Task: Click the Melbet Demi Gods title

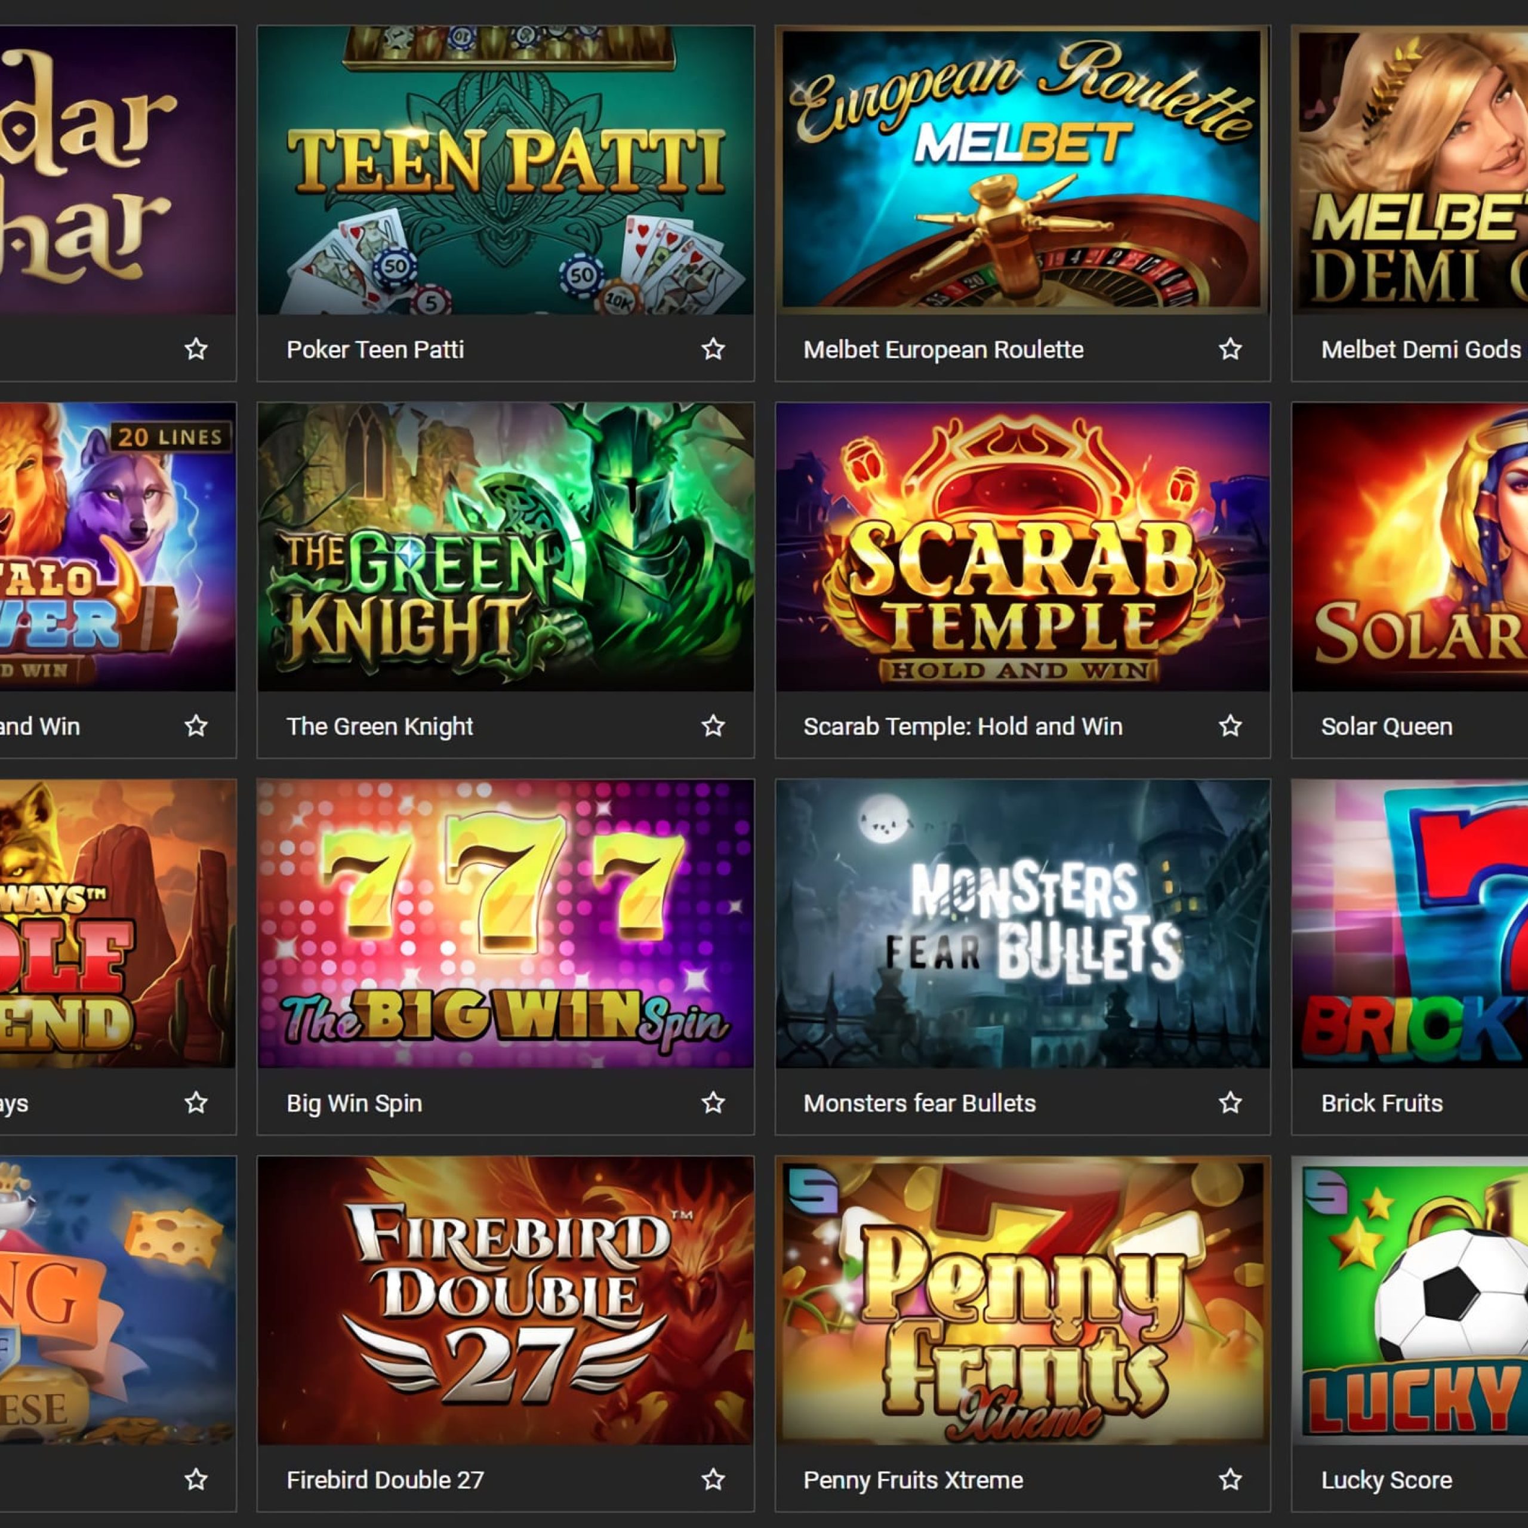Action: [1421, 349]
